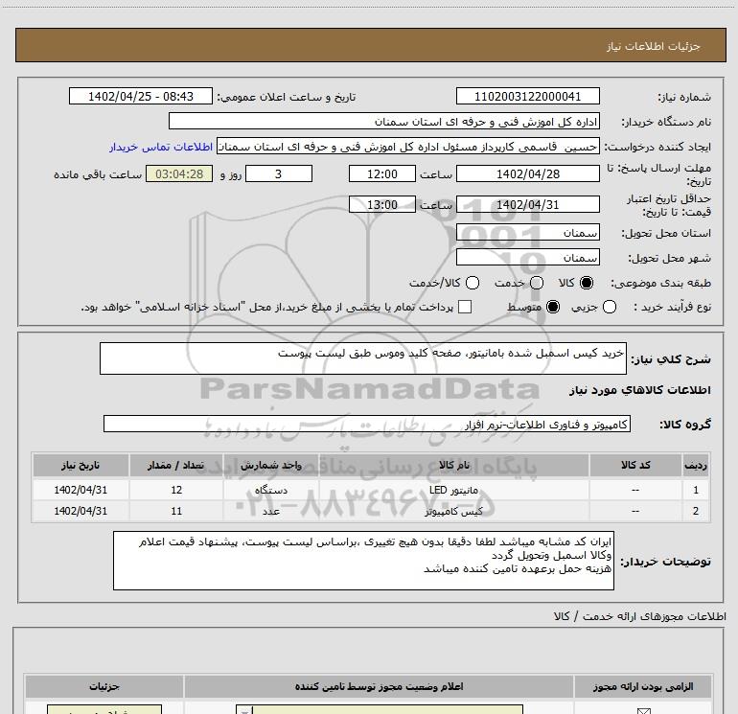Click the جزئیات column header in the permits table
738x714 pixels.
104,687
